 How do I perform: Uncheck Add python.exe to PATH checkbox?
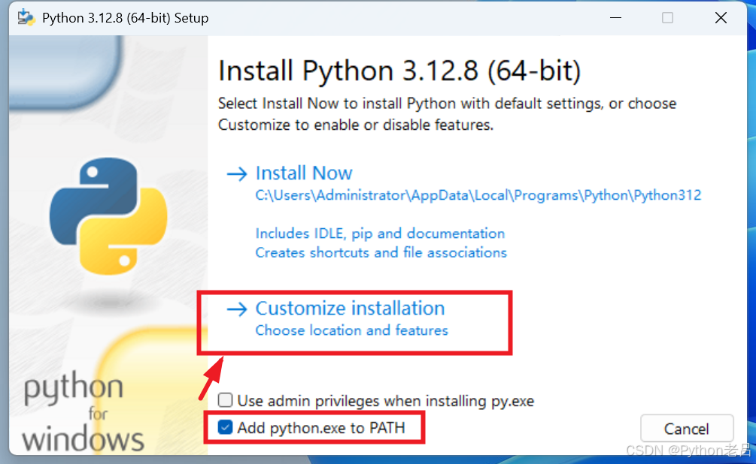(225, 427)
